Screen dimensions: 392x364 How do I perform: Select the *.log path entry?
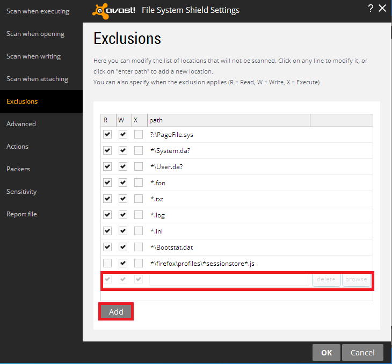coord(157,215)
